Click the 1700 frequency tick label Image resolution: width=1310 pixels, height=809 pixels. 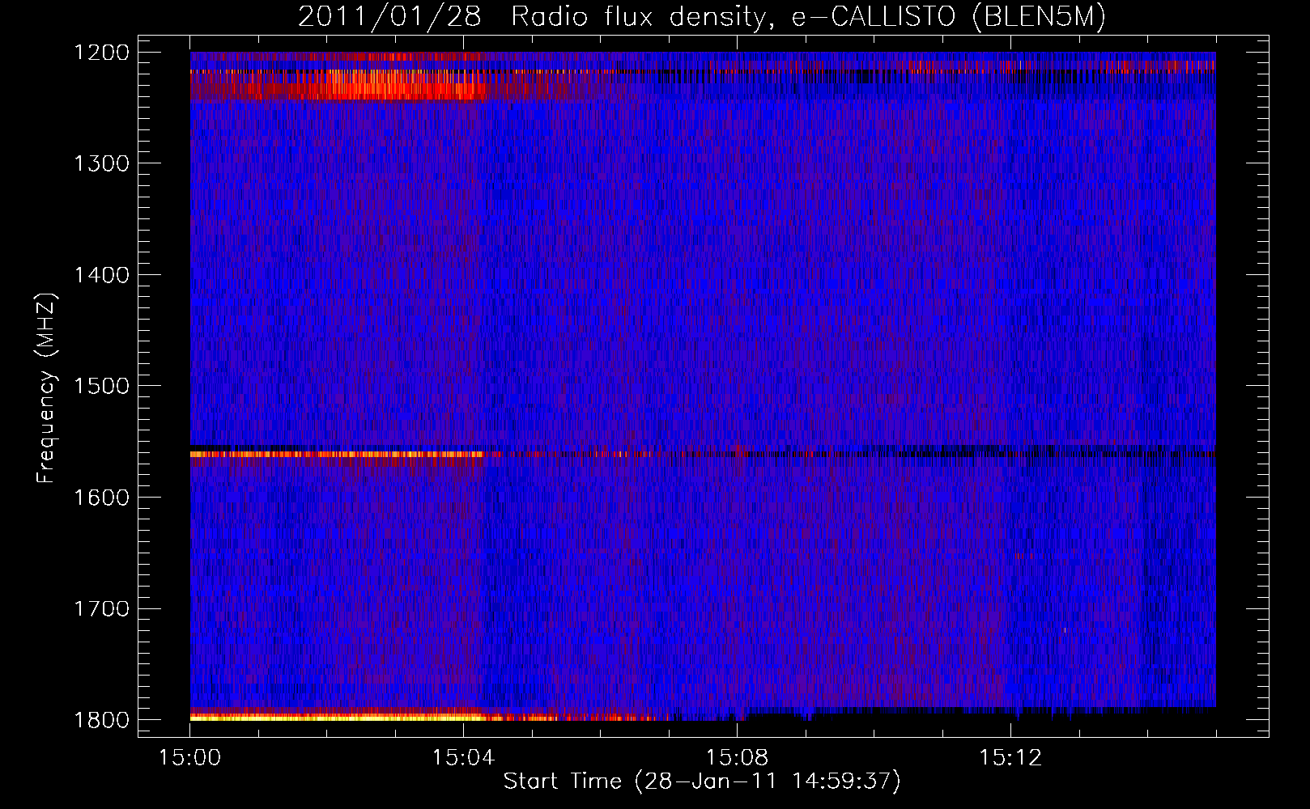[x=101, y=608]
